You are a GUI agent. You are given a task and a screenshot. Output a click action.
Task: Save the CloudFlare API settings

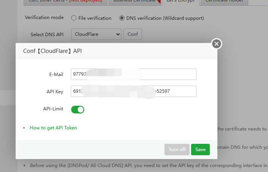pyautogui.click(x=200, y=150)
